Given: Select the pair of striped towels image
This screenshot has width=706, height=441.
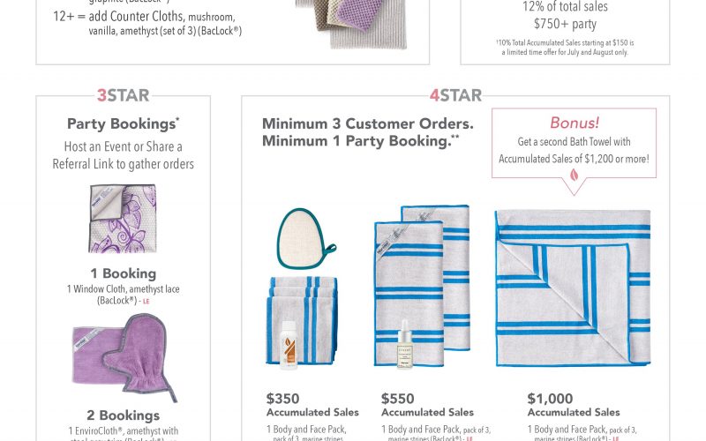Looking at the screenshot, I should (x=422, y=282).
